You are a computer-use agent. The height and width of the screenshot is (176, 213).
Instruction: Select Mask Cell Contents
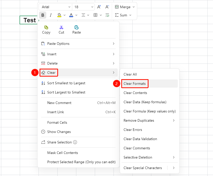coord(78,153)
